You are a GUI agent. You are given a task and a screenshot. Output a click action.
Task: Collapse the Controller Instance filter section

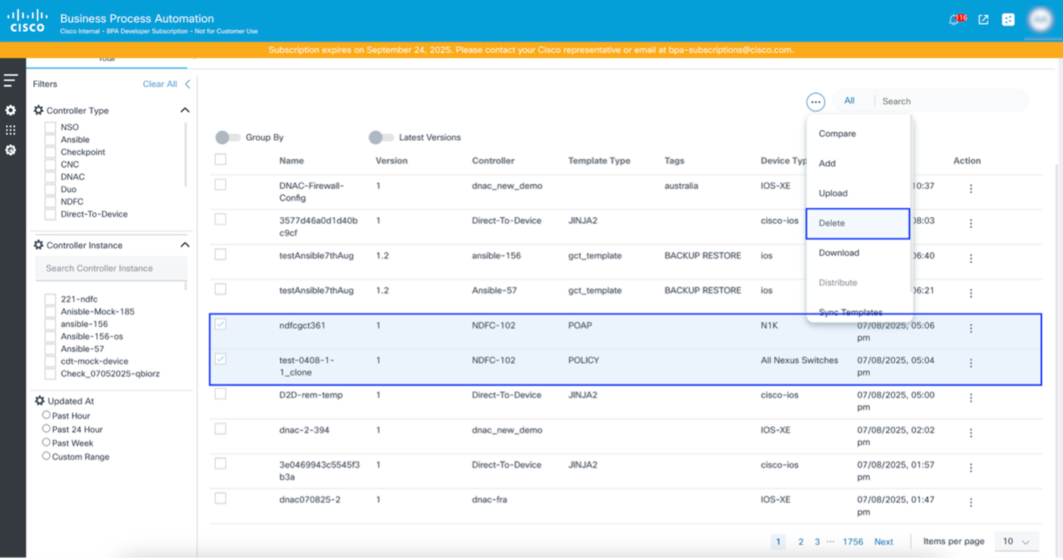(185, 245)
